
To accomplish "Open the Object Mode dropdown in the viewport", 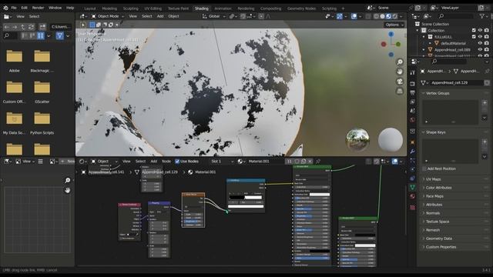I will (108, 16).
